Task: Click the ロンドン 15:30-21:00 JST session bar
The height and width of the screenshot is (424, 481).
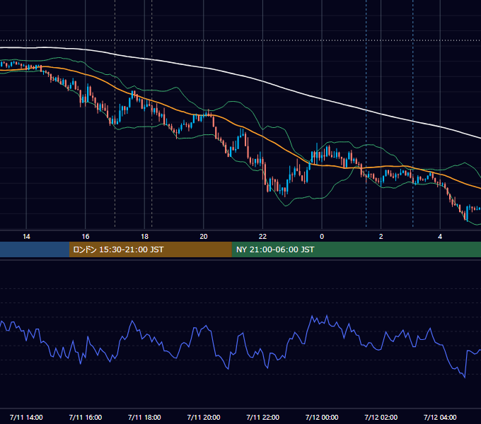Action: tap(150, 249)
